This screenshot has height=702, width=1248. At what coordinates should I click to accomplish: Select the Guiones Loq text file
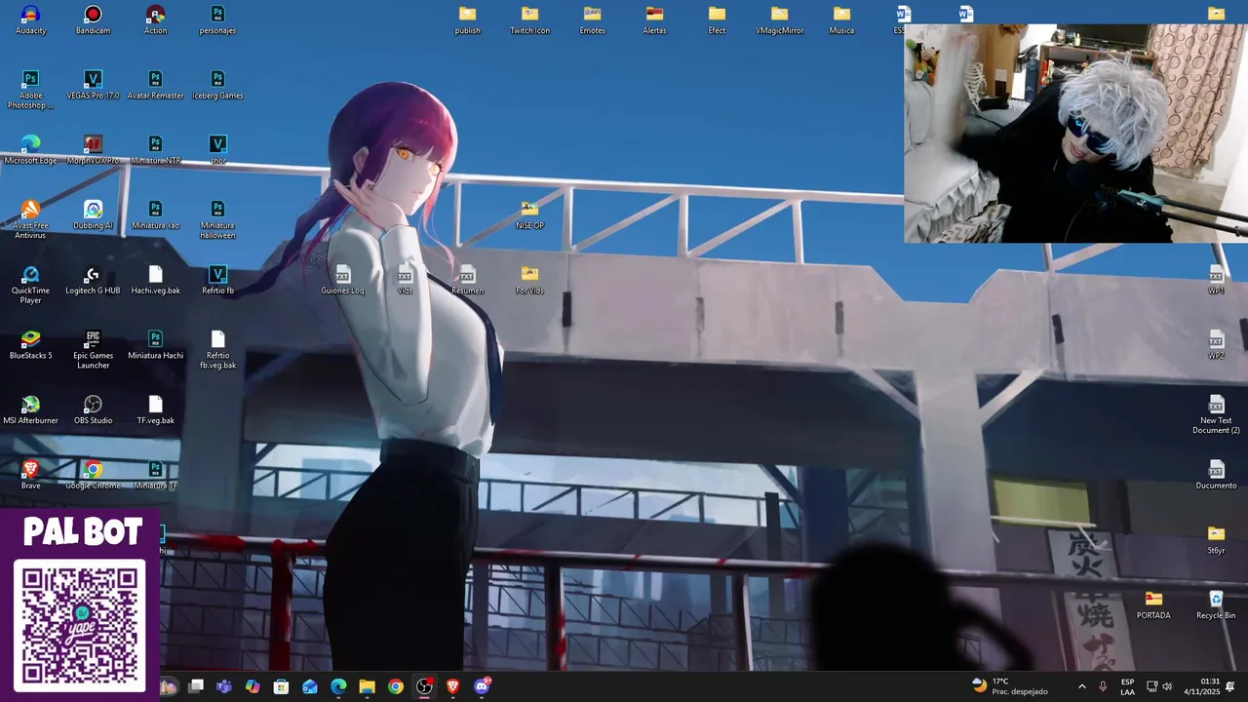(342, 281)
